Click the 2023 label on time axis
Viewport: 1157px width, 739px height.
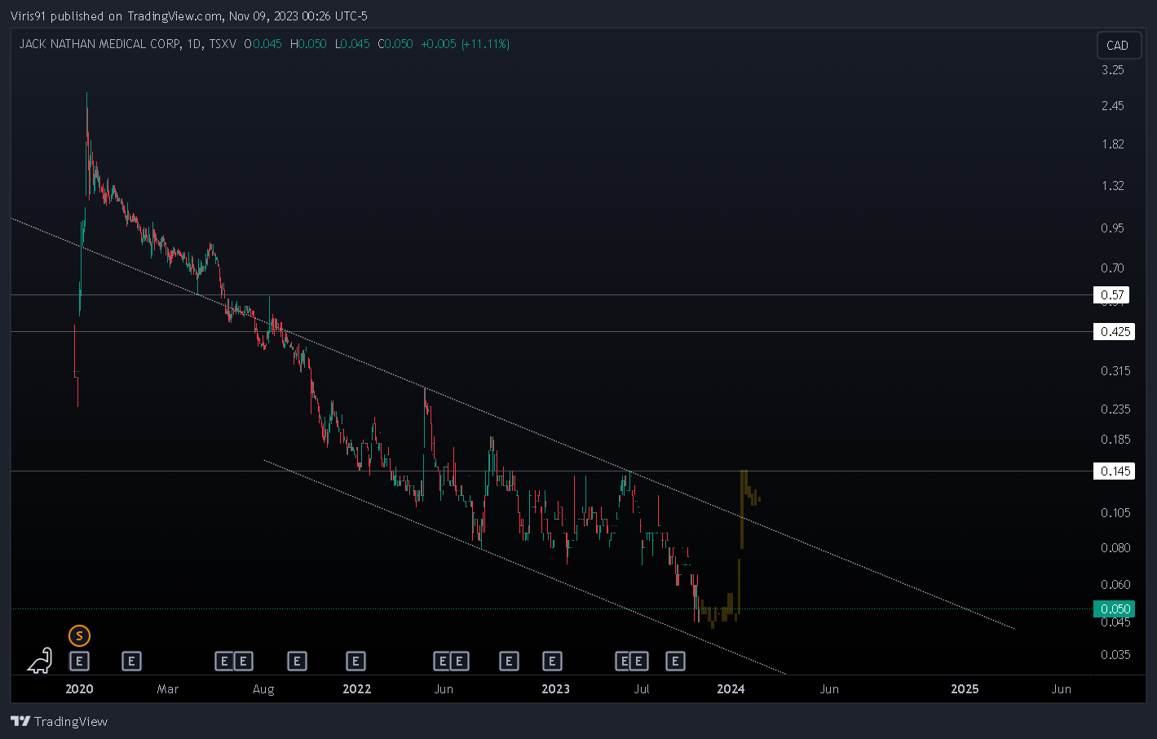(556, 689)
